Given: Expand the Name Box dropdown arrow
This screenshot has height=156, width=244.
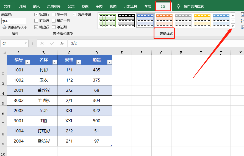Looking at the screenshot, I should [26, 43].
